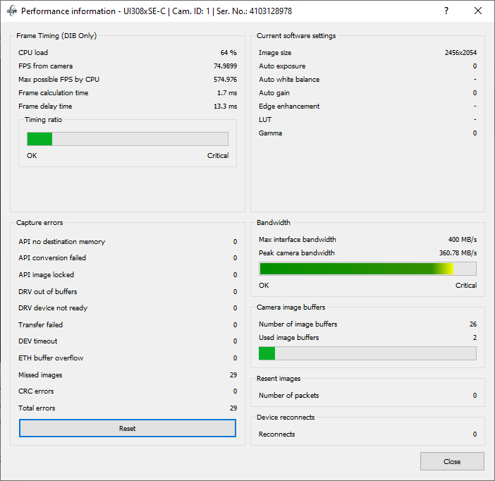The height and width of the screenshot is (481, 495).
Task: Select Peak camera bandwidth value 360.78 MB/s
Action: click(458, 253)
